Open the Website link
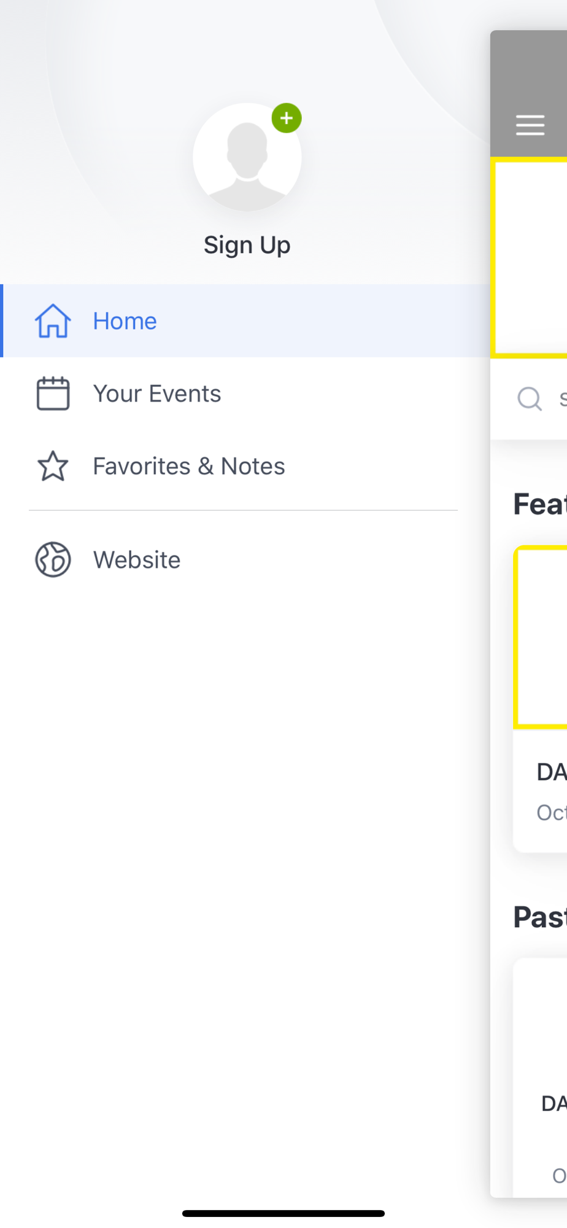The image size is (567, 1228). pyautogui.click(x=245, y=559)
